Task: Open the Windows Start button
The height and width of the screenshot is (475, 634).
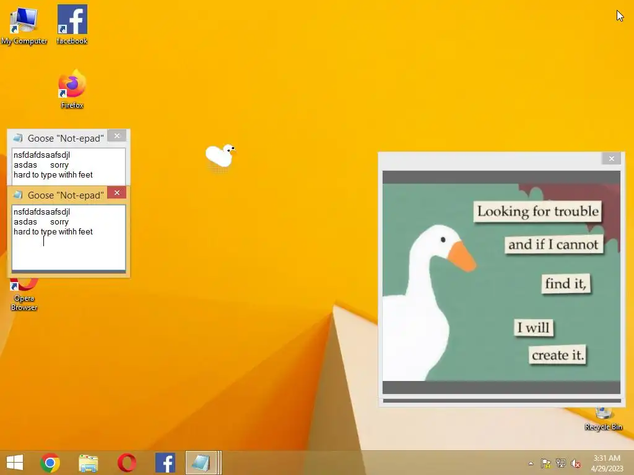Action: (15, 463)
